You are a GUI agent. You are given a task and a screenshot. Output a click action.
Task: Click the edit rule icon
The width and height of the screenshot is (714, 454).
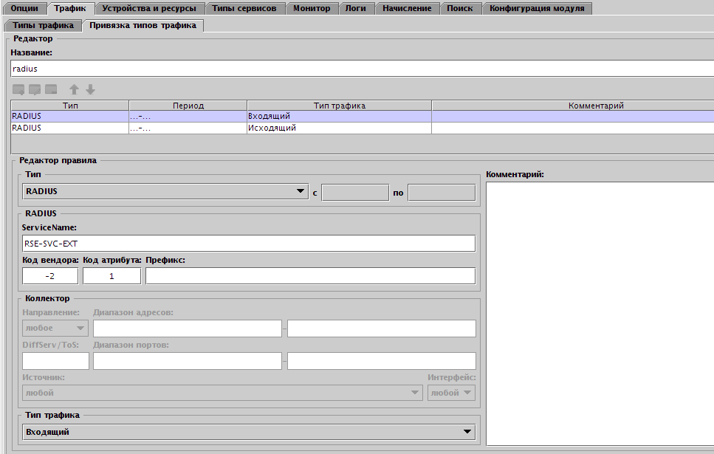(35, 89)
